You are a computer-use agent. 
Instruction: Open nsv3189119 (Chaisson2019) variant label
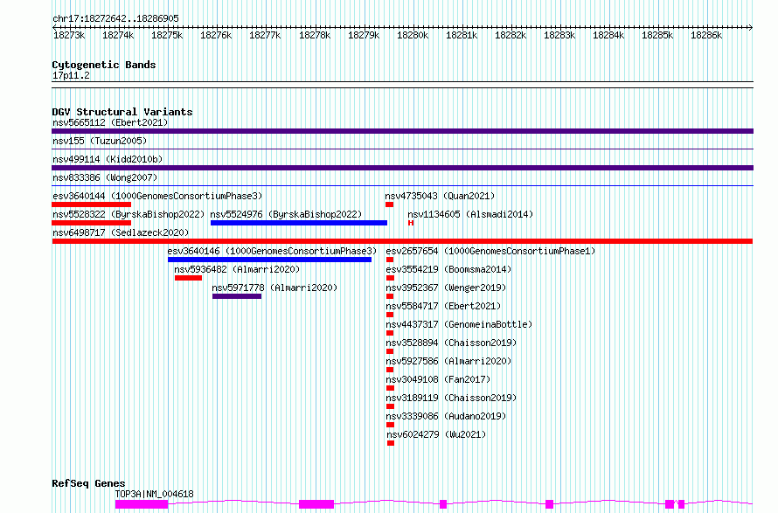click(452, 398)
